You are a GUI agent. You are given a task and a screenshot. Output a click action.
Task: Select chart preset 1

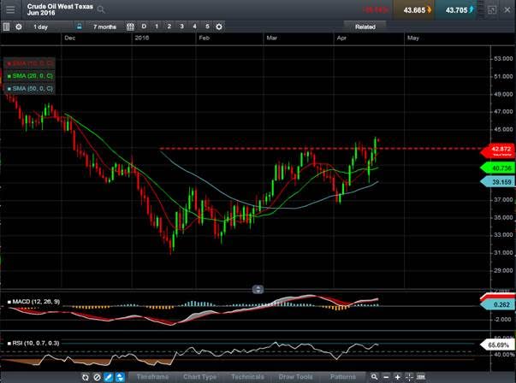(157, 27)
